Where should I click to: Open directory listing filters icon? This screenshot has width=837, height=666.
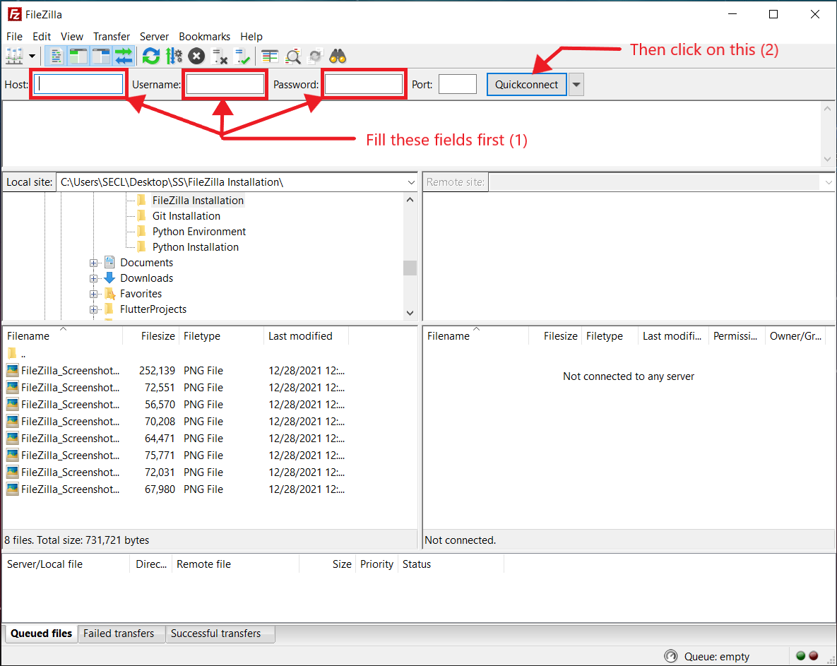click(x=270, y=56)
